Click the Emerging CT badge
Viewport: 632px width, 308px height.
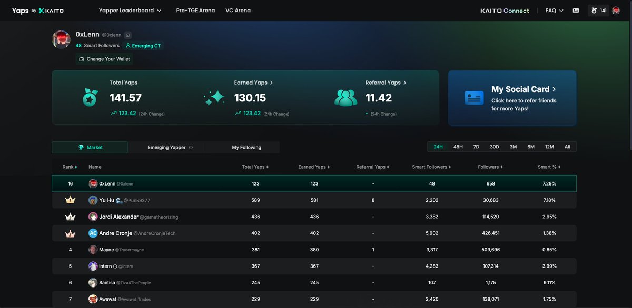point(144,46)
